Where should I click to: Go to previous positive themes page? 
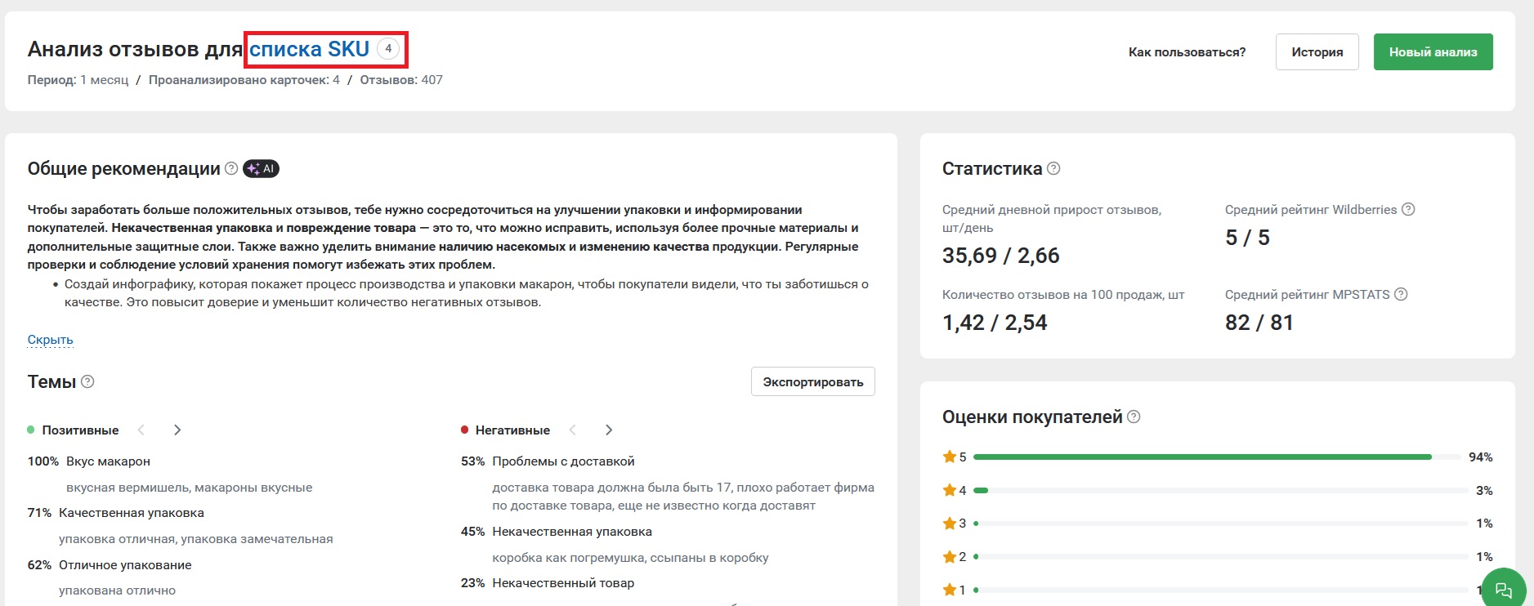(141, 430)
